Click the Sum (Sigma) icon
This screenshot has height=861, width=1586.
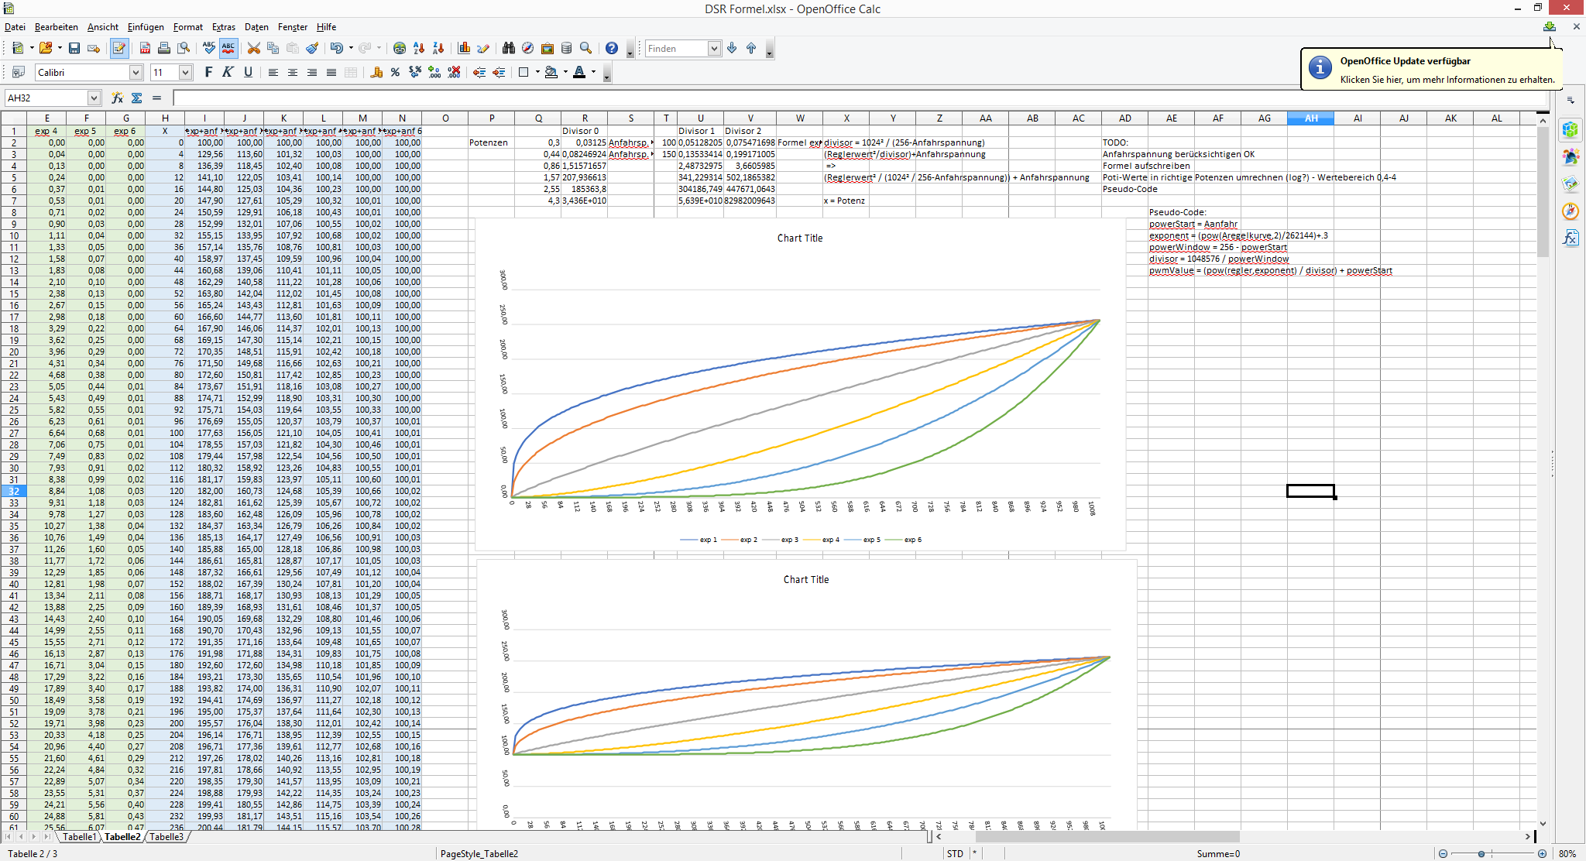(137, 98)
